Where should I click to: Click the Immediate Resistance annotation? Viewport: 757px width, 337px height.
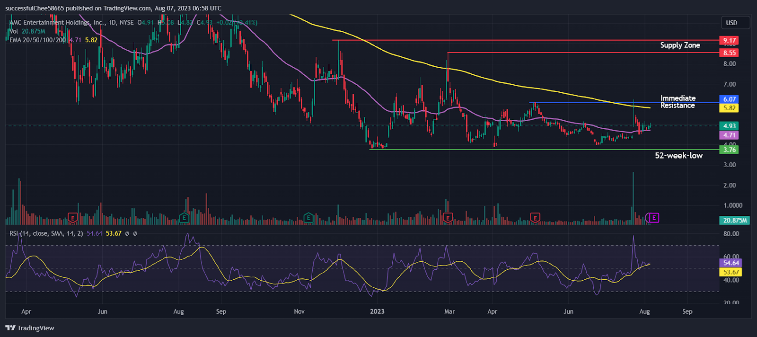click(x=678, y=102)
